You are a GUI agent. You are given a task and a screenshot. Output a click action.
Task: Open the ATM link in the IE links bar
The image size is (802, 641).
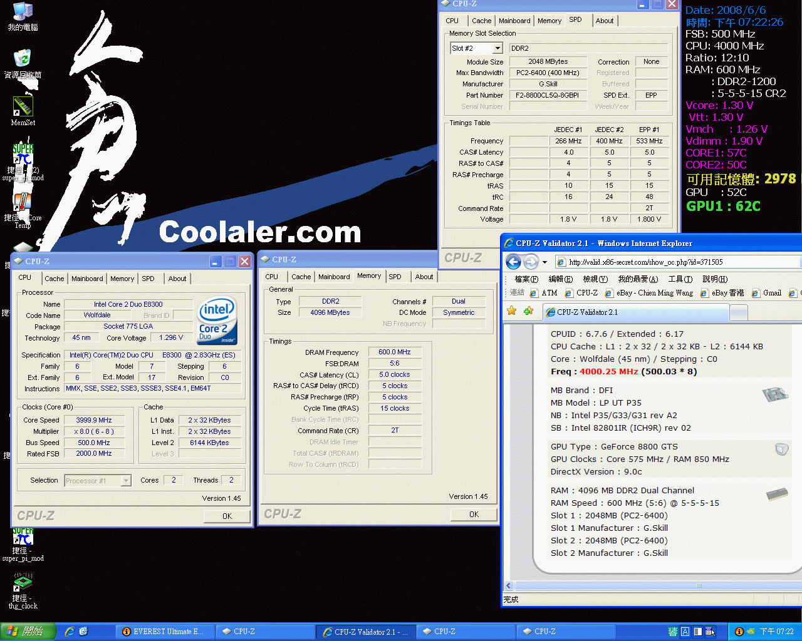[x=543, y=293]
